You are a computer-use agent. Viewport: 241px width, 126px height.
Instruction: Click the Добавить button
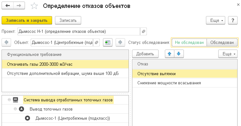point(145,54)
